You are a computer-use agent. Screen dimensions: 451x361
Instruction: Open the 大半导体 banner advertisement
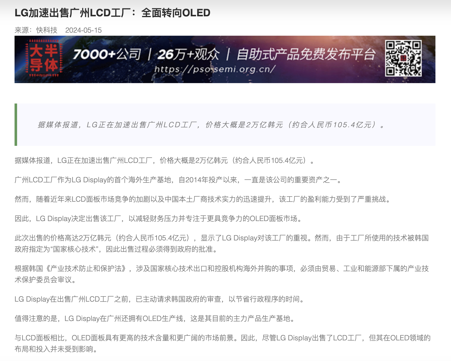pyautogui.click(x=225, y=59)
